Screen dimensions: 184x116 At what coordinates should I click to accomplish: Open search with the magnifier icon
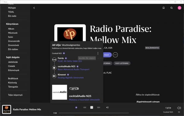(x=171, y=8)
